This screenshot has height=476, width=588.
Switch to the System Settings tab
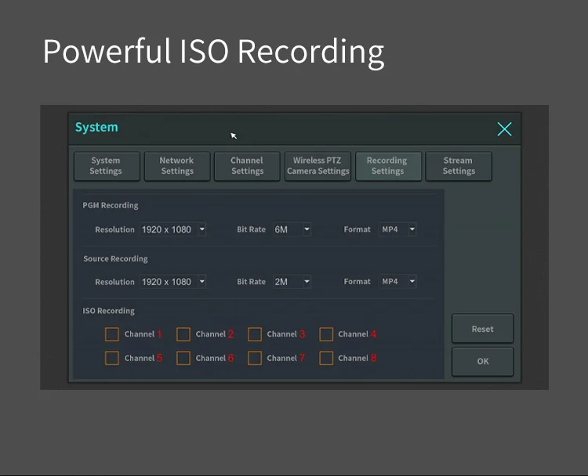(x=106, y=166)
